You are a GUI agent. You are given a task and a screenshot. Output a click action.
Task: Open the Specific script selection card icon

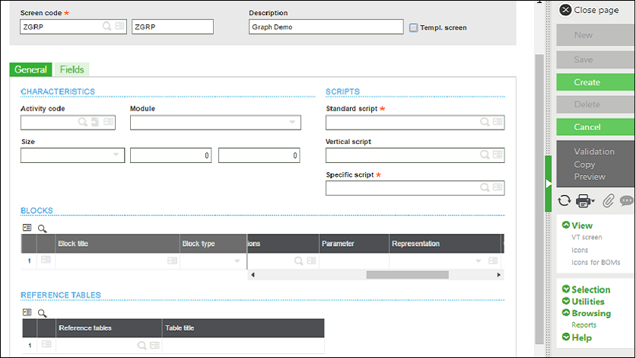[x=498, y=187]
